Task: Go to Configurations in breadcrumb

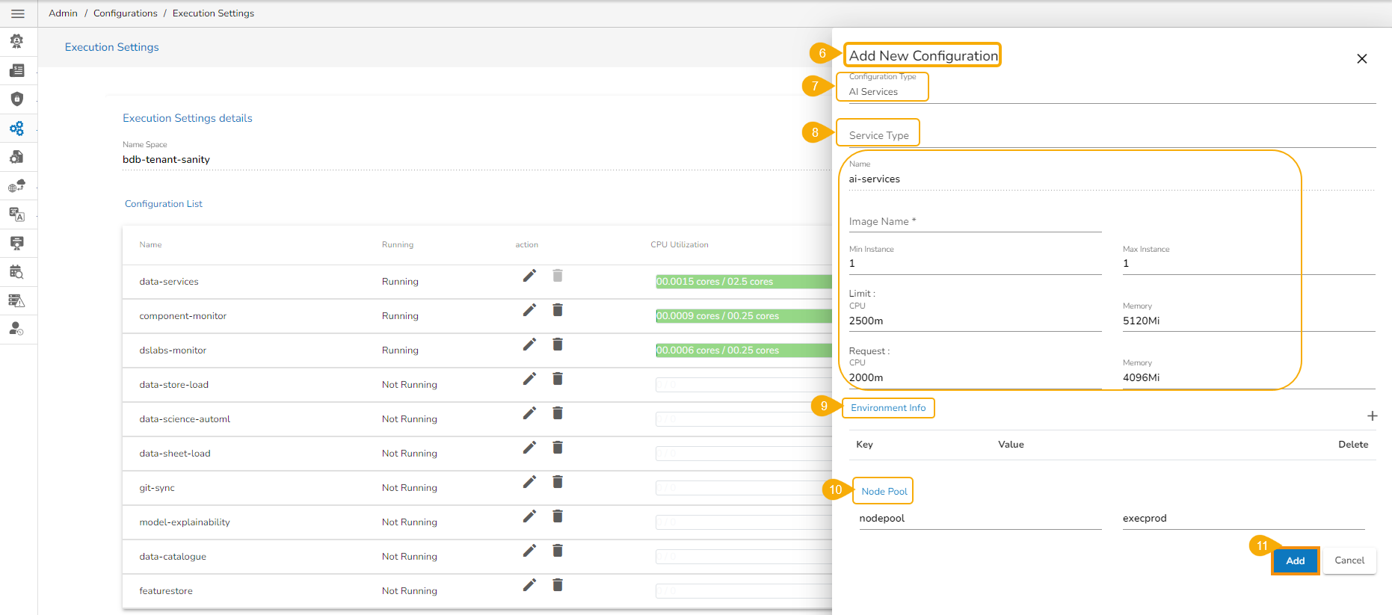Action: pos(125,13)
